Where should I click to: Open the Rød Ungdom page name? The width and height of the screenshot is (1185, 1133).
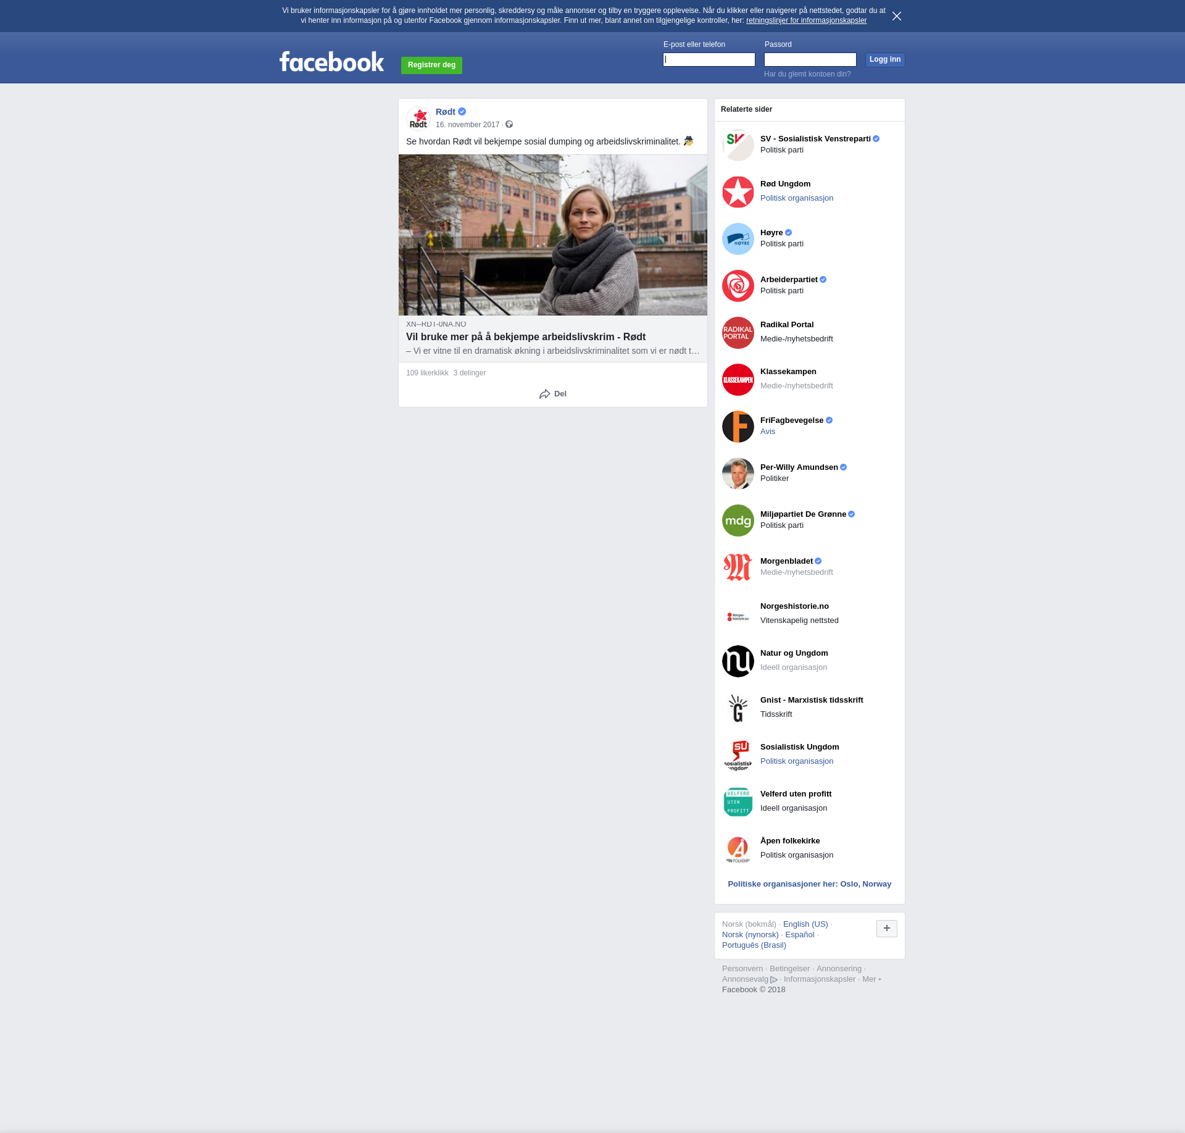click(785, 184)
